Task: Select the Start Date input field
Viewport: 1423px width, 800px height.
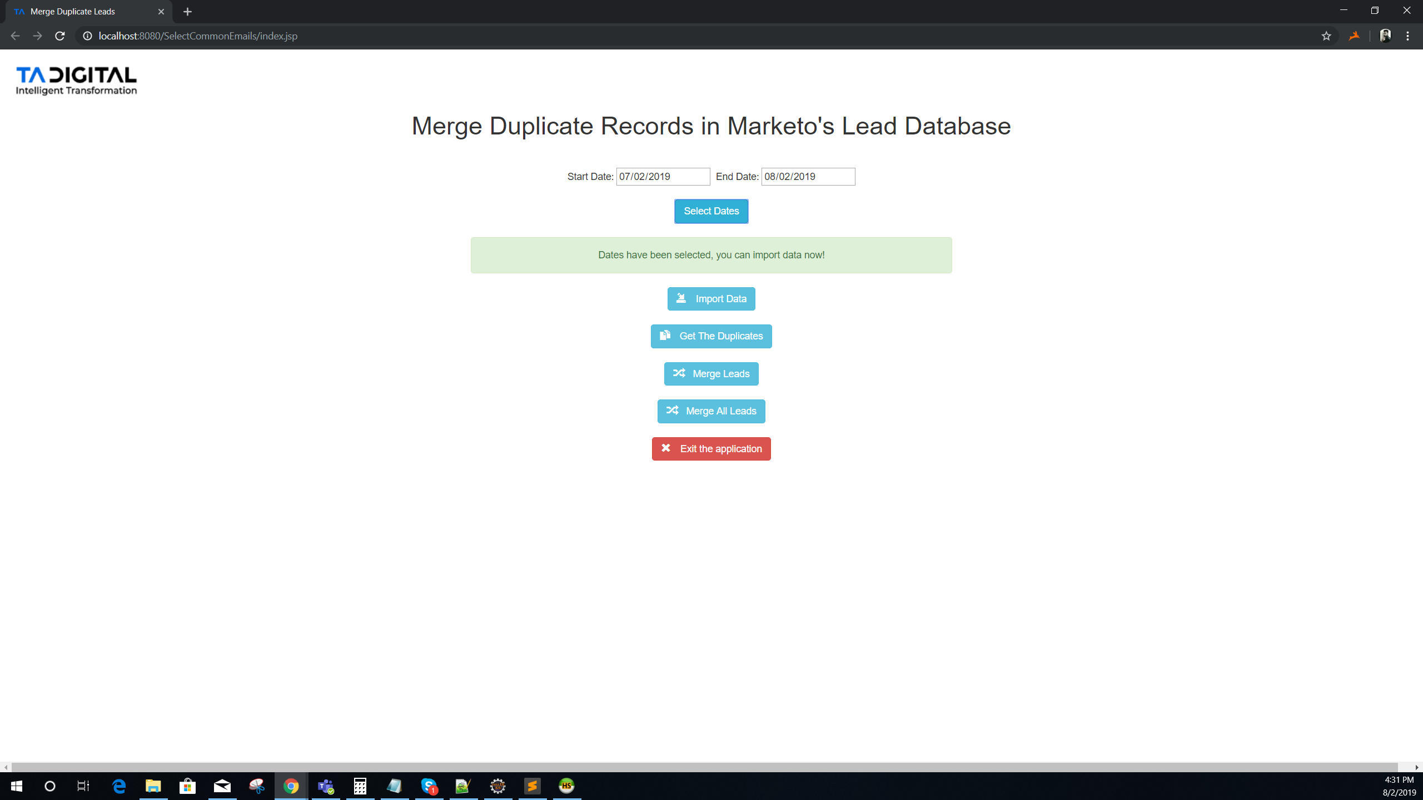Action: [x=663, y=177]
